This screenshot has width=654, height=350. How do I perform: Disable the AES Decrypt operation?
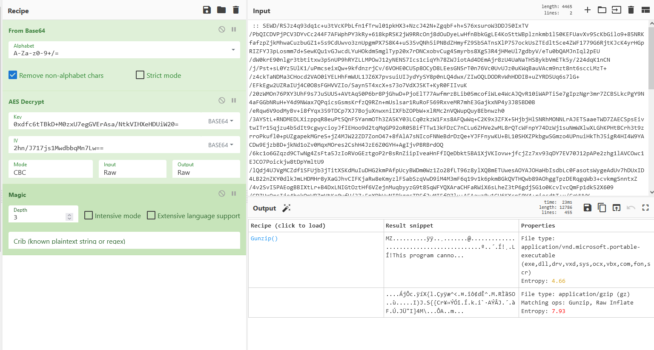pos(222,100)
